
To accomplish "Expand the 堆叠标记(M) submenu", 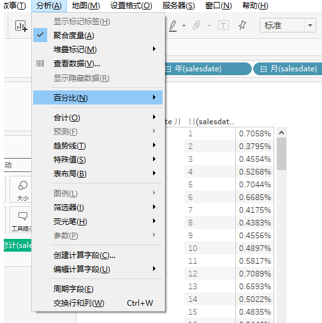I will click(x=98, y=49).
